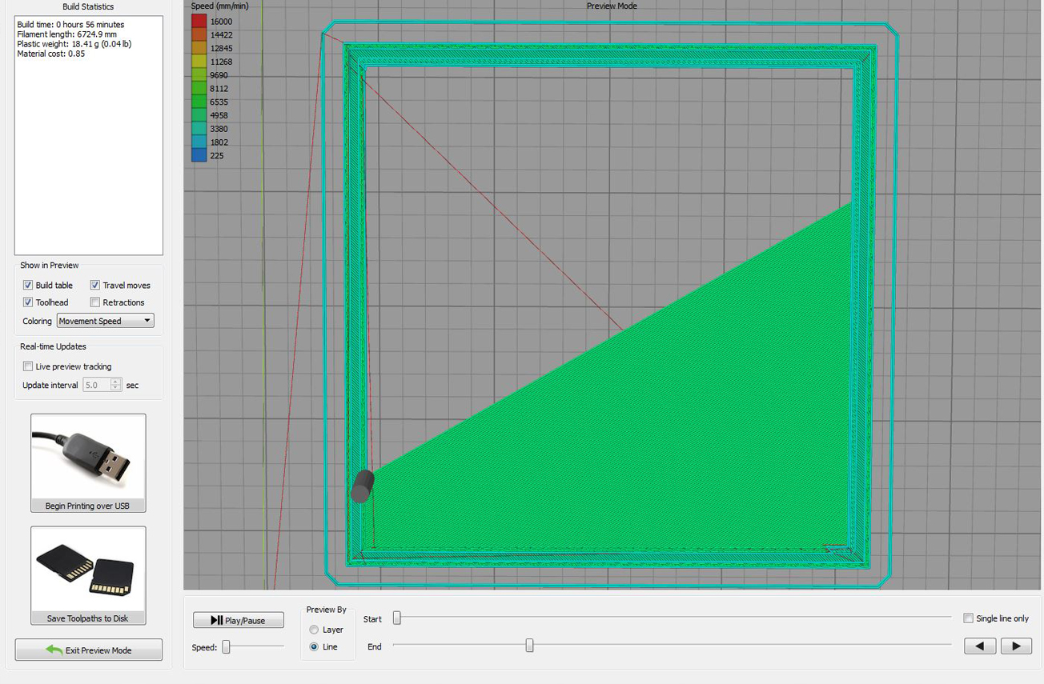Increase the Update interval spinner value
Viewport: 1044px width, 684px height.
pos(116,382)
